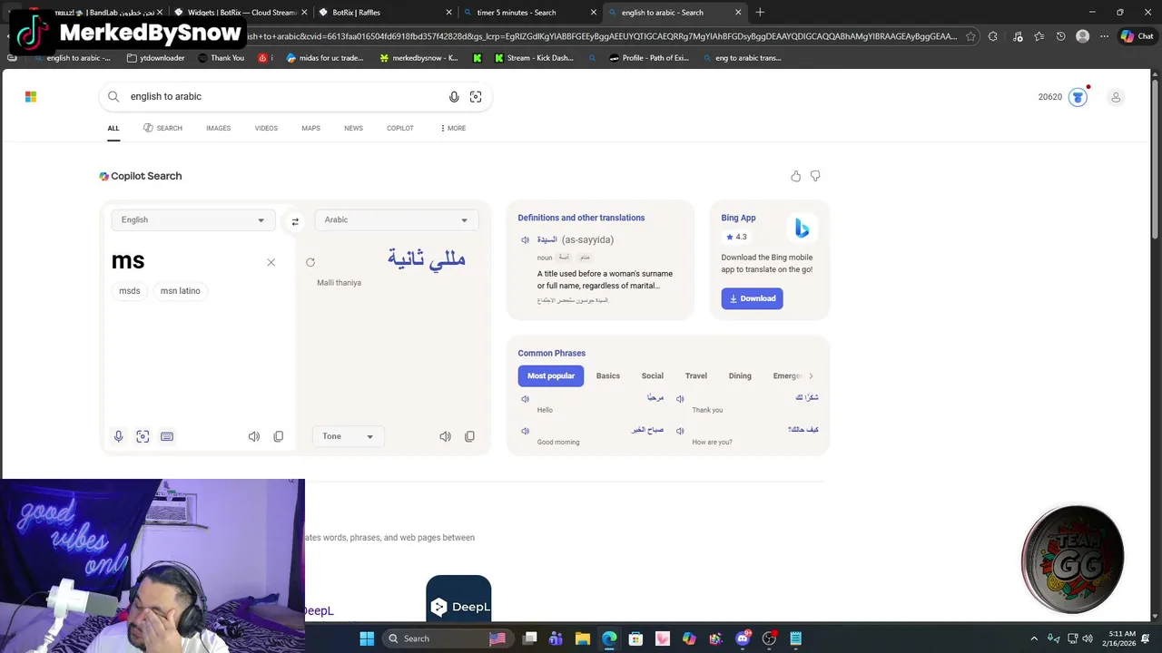Give thumbs up to Copilot Search
The image size is (1162, 653).
pos(796,176)
